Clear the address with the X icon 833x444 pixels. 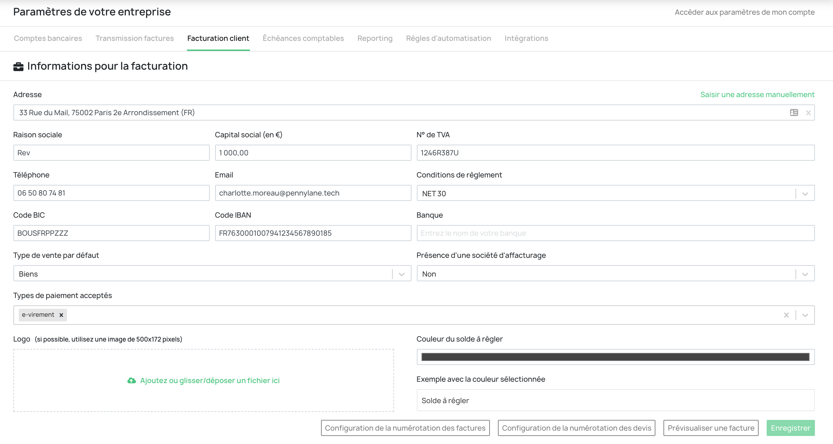[808, 113]
